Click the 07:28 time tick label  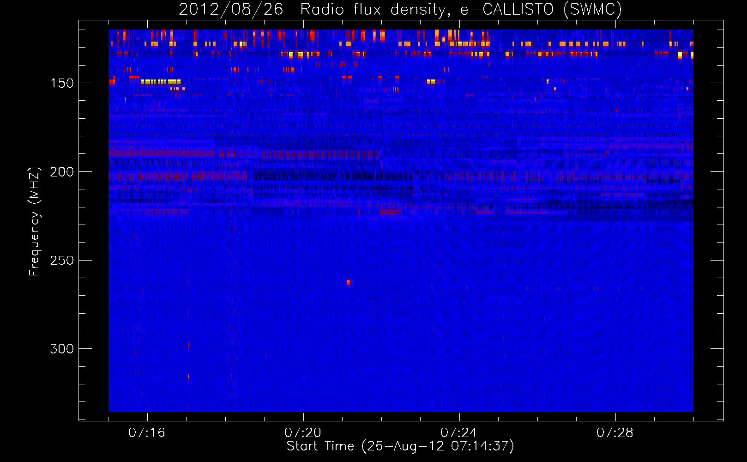(615, 432)
